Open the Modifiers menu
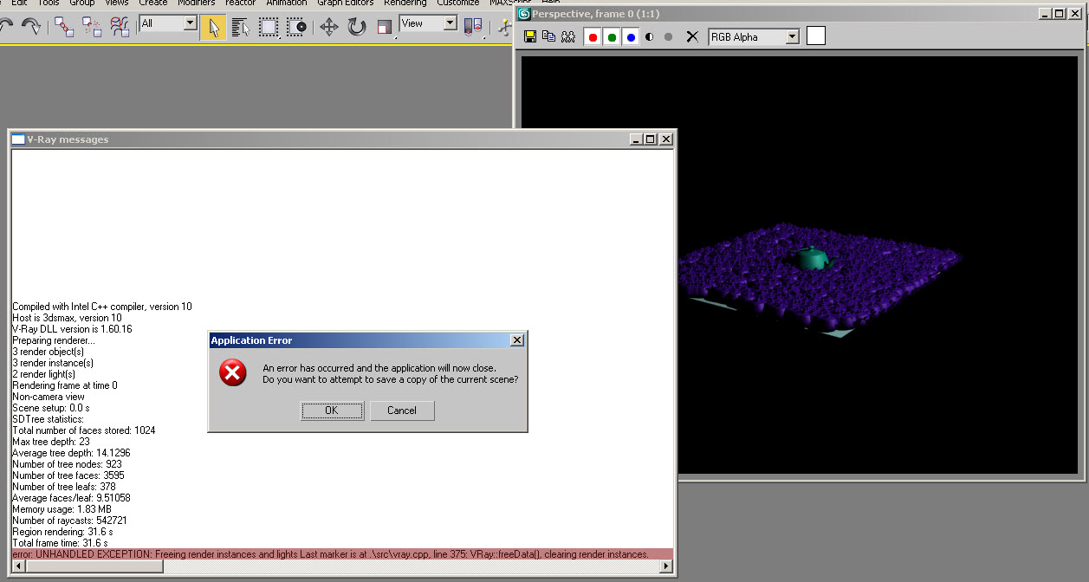This screenshot has width=1089, height=582. (197, 3)
